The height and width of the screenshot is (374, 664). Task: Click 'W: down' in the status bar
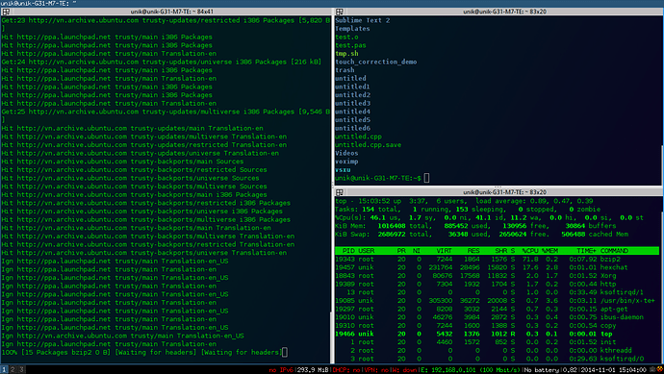coord(405,370)
